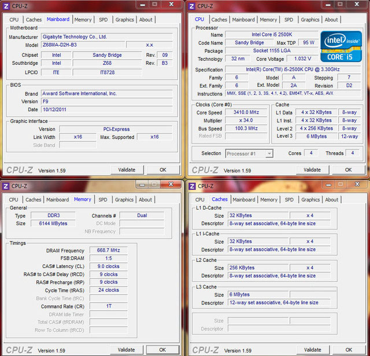Switch to CPU tab in Mainboard window
The image size is (370, 356).
click(14, 20)
